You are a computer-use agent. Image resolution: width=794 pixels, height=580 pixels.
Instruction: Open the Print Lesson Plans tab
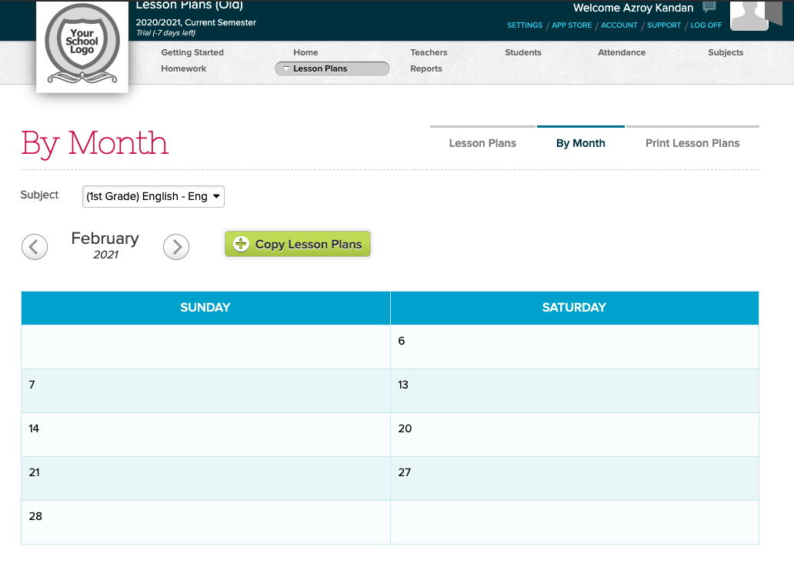click(692, 143)
